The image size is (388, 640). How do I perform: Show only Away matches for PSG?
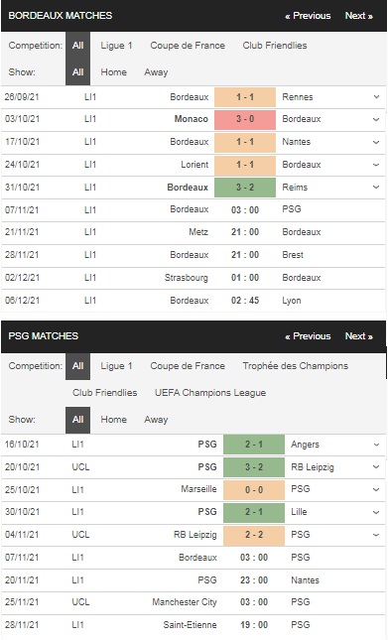coord(156,420)
